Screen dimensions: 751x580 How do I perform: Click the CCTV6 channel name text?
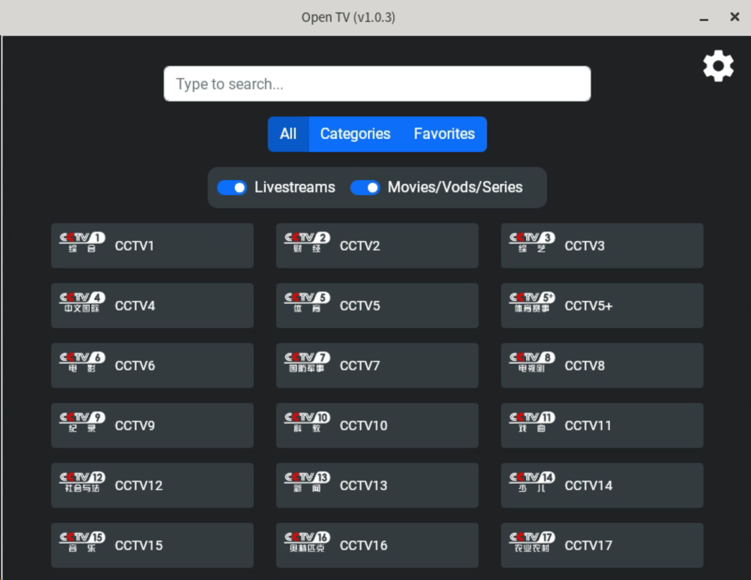click(135, 366)
